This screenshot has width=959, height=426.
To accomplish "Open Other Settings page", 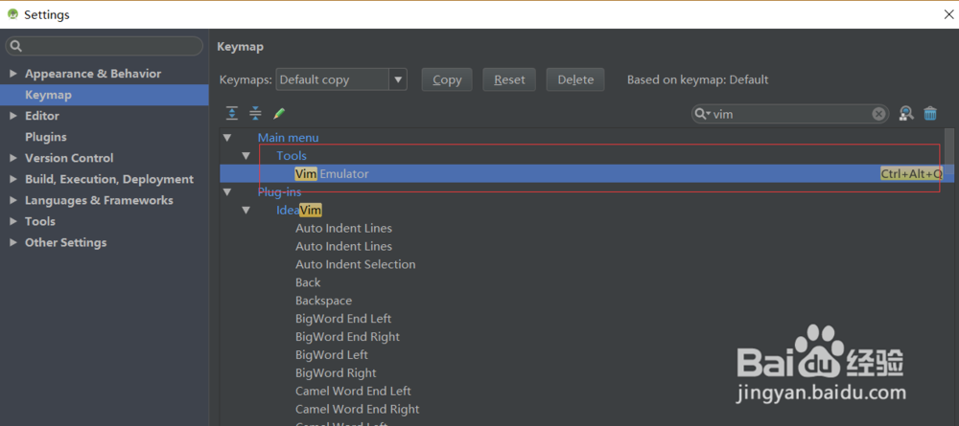I will pyautogui.click(x=65, y=242).
